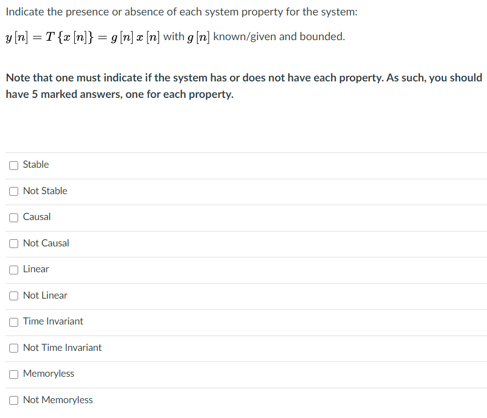Select the Memoryless option label
Viewport: 487px width, 418px height.
pyautogui.click(x=48, y=373)
